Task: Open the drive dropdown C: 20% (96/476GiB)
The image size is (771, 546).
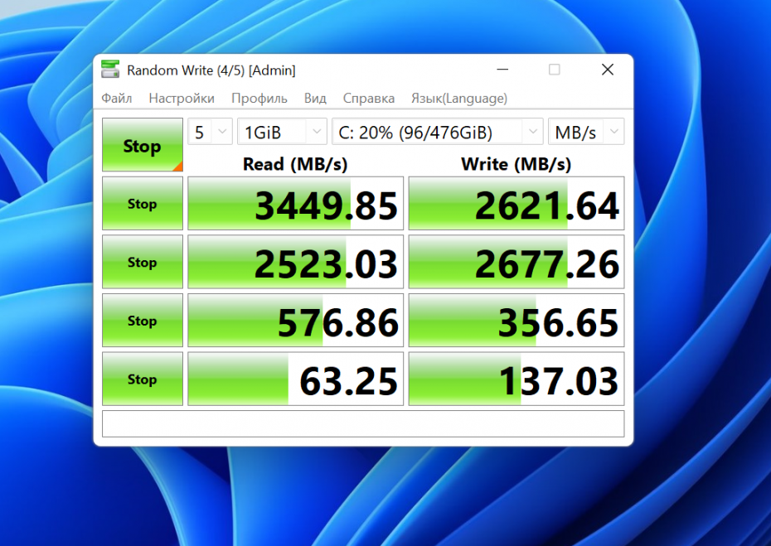Action: 438,132
